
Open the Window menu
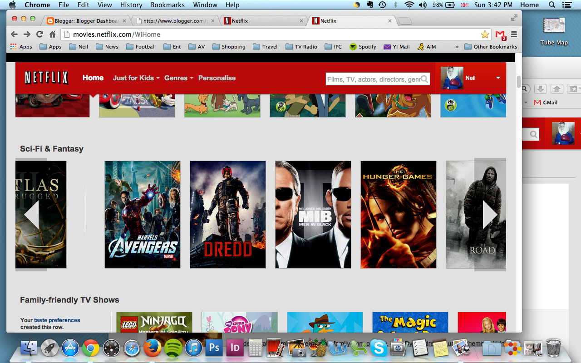coord(205,5)
